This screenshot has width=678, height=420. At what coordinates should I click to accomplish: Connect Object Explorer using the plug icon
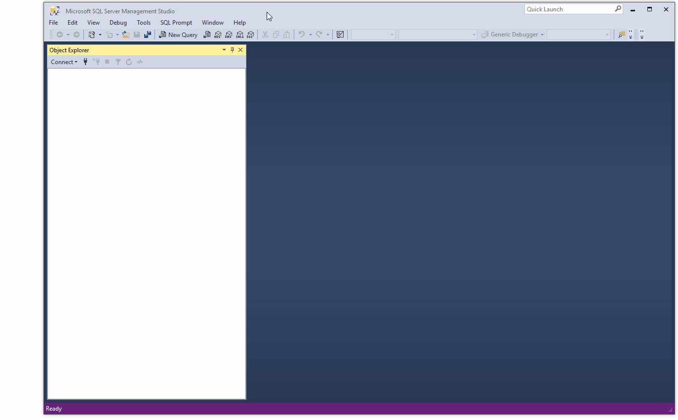pyautogui.click(x=85, y=62)
